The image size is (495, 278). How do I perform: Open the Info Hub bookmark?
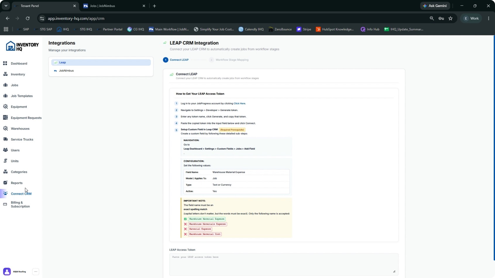tap(370, 29)
